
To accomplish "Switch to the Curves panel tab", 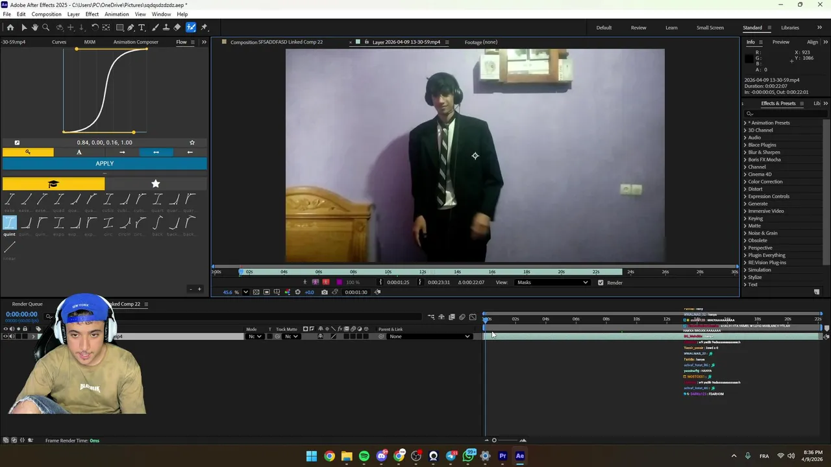I will [59, 42].
